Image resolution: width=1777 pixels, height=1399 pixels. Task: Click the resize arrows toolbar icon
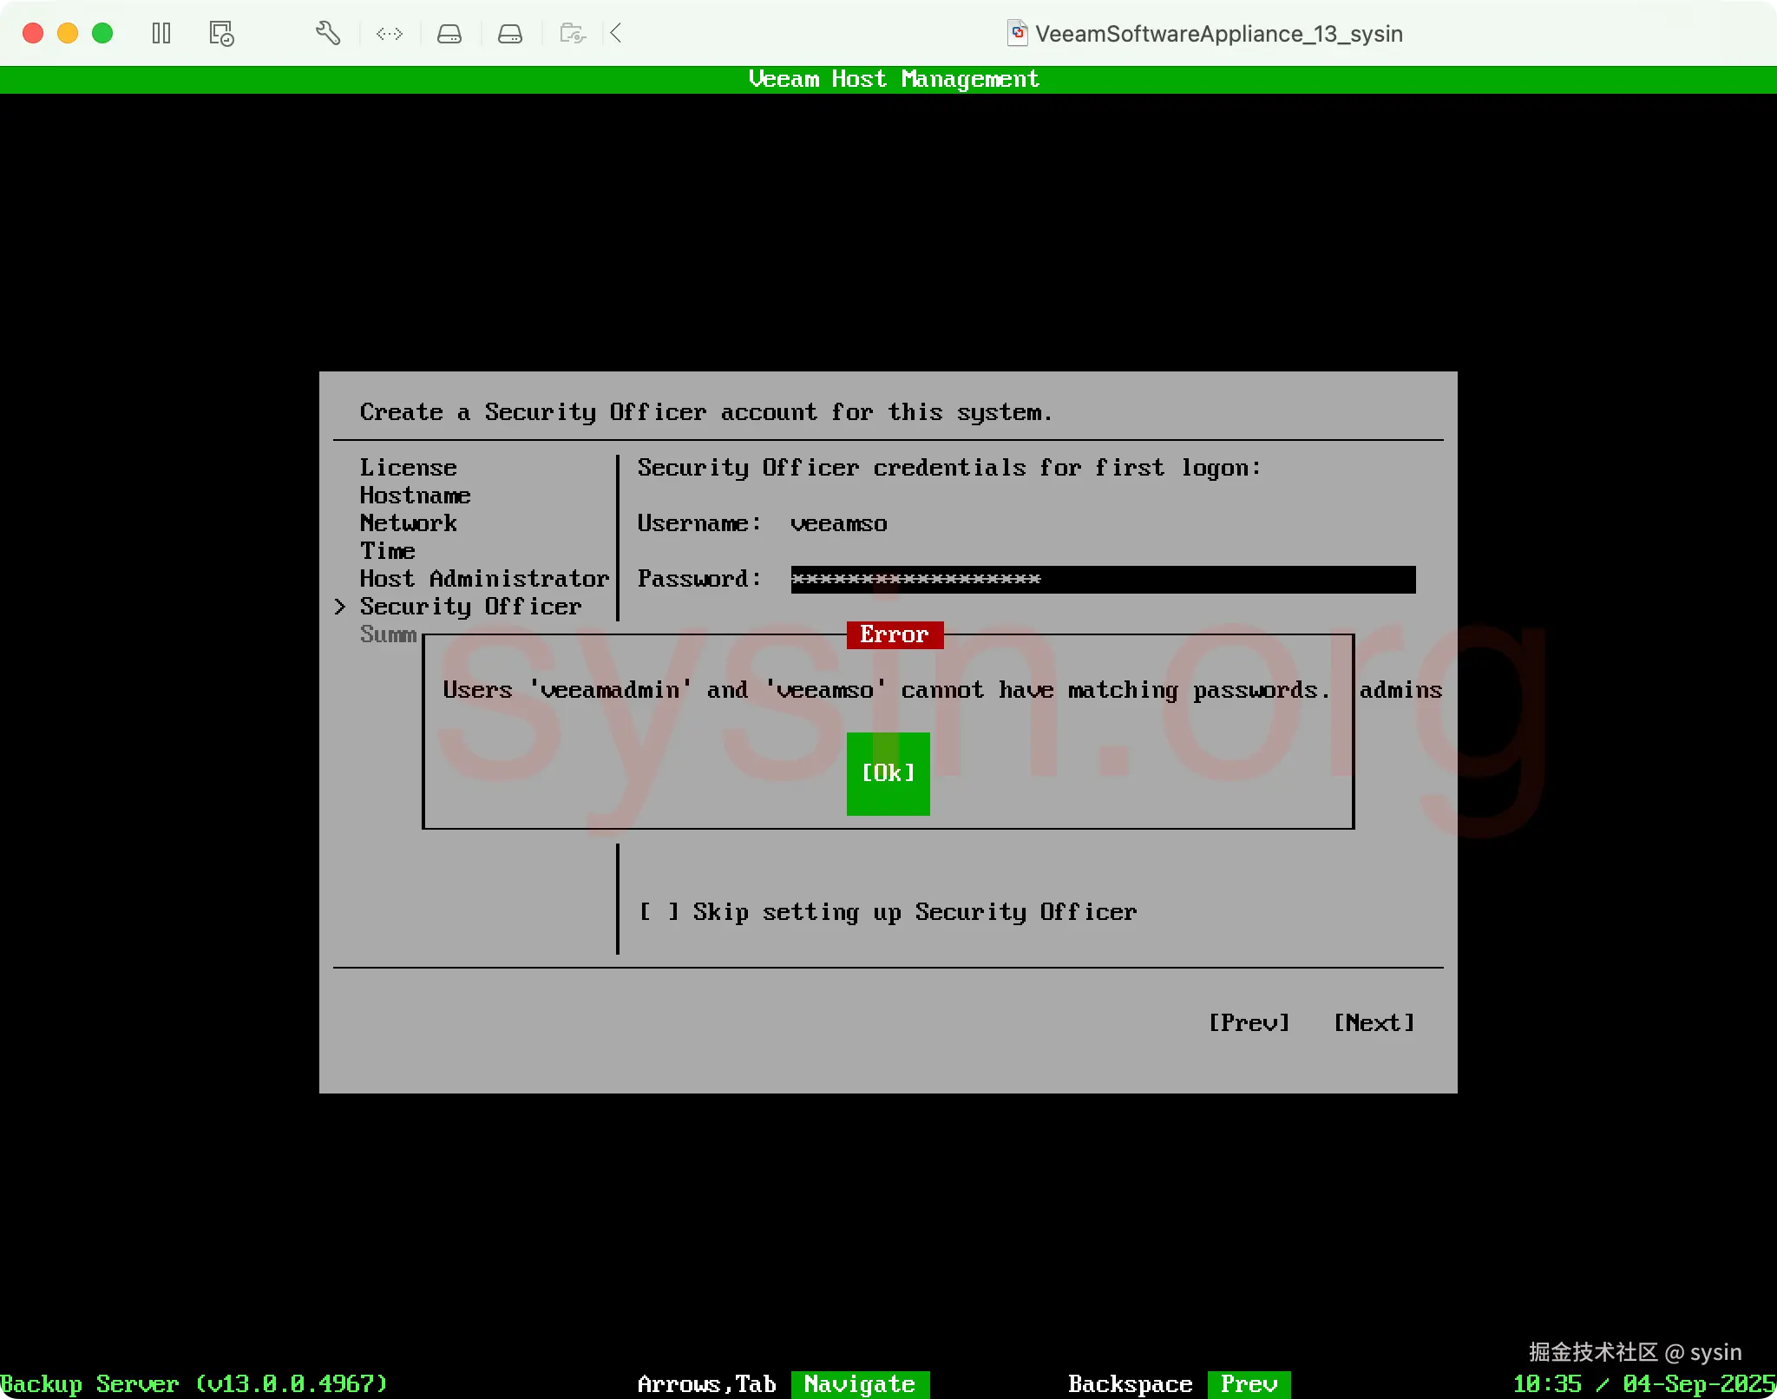click(389, 34)
